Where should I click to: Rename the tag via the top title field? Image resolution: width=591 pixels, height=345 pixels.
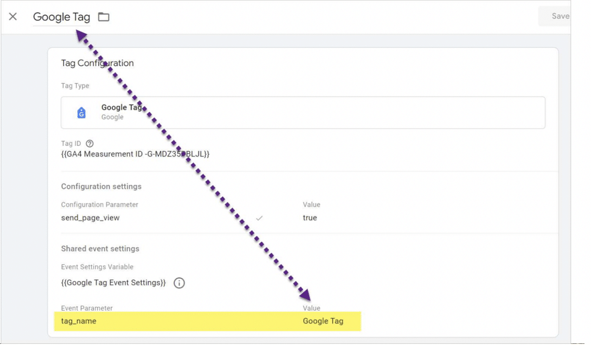coord(61,17)
